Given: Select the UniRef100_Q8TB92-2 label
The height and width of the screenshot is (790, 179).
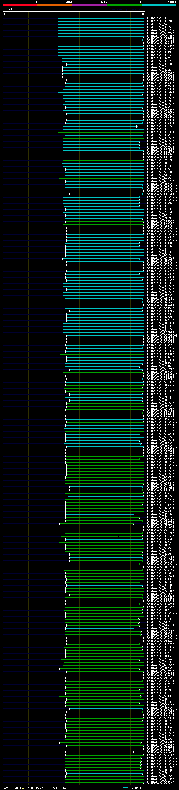Looking at the screenshot, I should coord(162,335).
